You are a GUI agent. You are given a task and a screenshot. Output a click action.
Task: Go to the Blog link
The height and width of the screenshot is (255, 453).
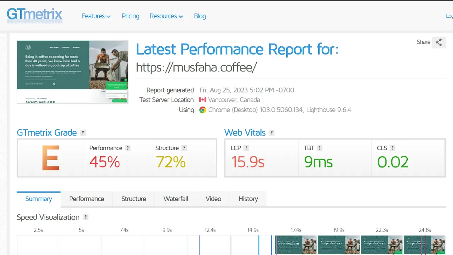pyautogui.click(x=200, y=16)
